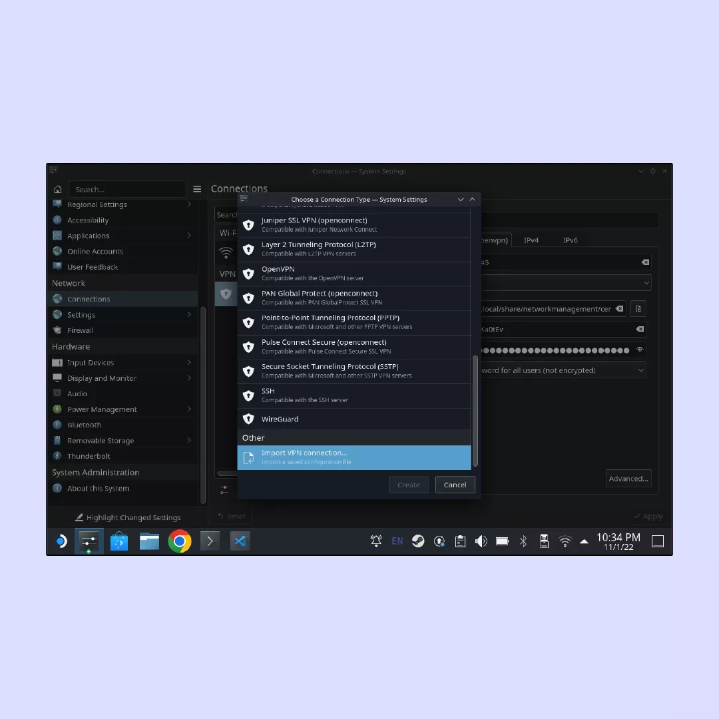Open Google Chrome from the taskbar

pyautogui.click(x=180, y=541)
